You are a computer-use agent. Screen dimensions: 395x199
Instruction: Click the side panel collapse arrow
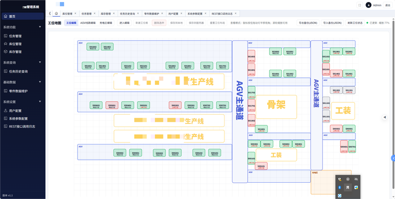click(385, 117)
